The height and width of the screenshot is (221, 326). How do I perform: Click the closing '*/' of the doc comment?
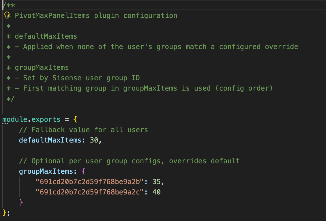click(10, 99)
